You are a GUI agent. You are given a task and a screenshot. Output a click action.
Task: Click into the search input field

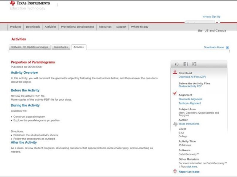(x=199, y=23)
